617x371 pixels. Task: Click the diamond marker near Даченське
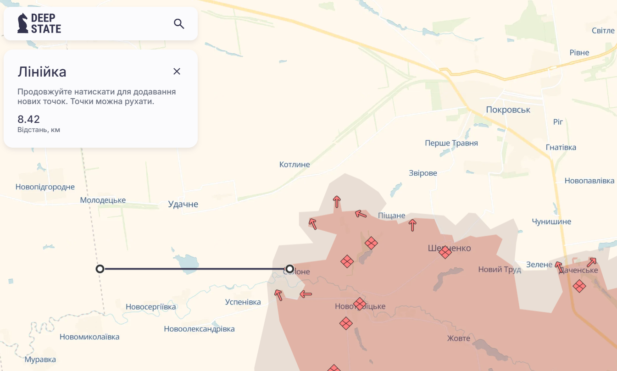click(579, 286)
